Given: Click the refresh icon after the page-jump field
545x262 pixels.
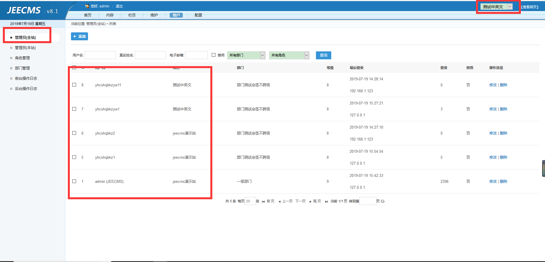Looking at the screenshot, I should (x=383, y=201).
